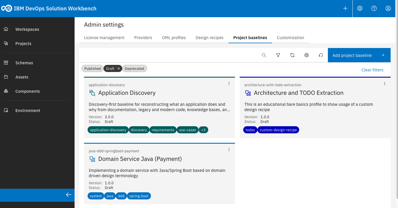Image resolution: width=398 pixels, height=208 pixels.
Task: Open the help question mark icon
Action: (x=374, y=9)
